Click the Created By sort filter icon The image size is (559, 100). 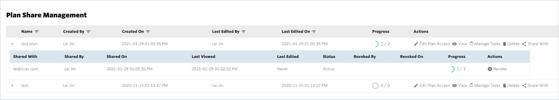click(88, 32)
